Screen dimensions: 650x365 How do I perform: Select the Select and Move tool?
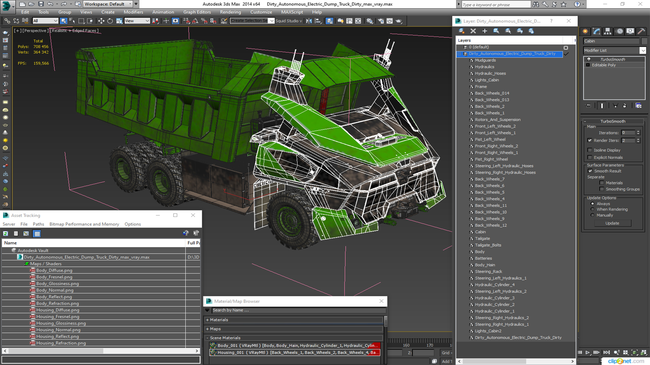coord(101,21)
